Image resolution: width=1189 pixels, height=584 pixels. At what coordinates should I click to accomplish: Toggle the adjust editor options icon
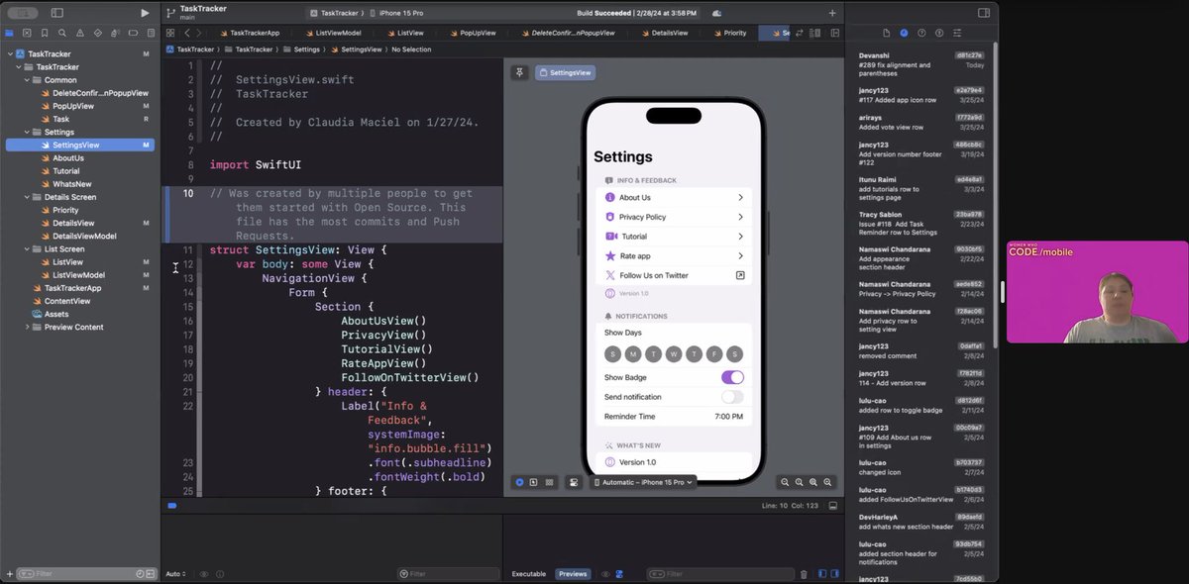pos(816,33)
